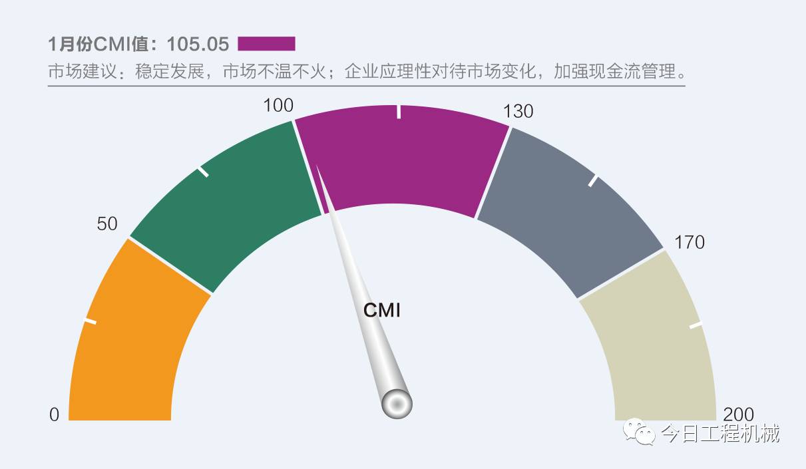Click the scale label 170

[x=690, y=242]
